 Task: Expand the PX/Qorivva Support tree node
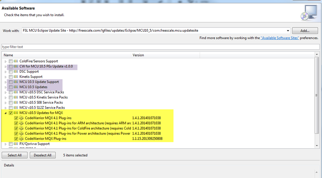(x=5, y=144)
